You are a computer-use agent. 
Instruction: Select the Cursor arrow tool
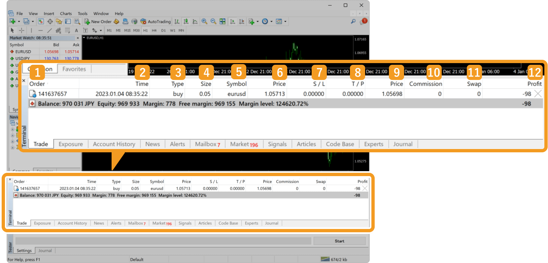coord(12,30)
